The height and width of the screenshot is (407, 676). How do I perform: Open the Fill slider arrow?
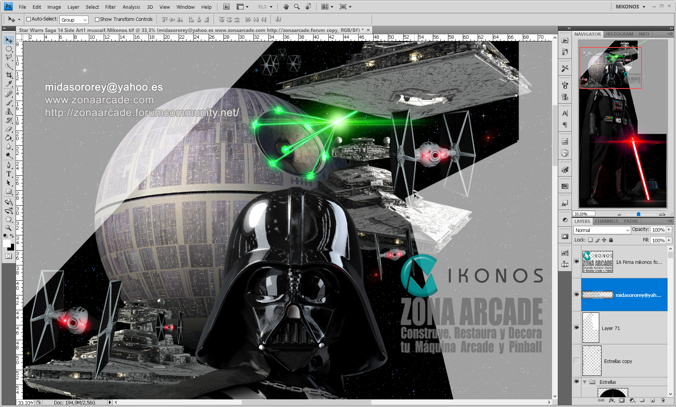tap(669, 240)
